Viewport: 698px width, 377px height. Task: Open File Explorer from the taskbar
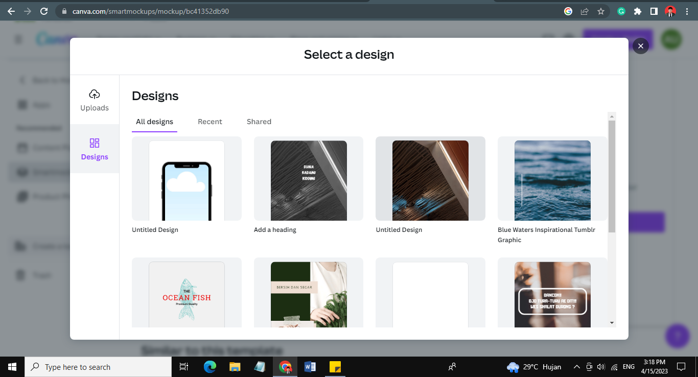pos(235,366)
